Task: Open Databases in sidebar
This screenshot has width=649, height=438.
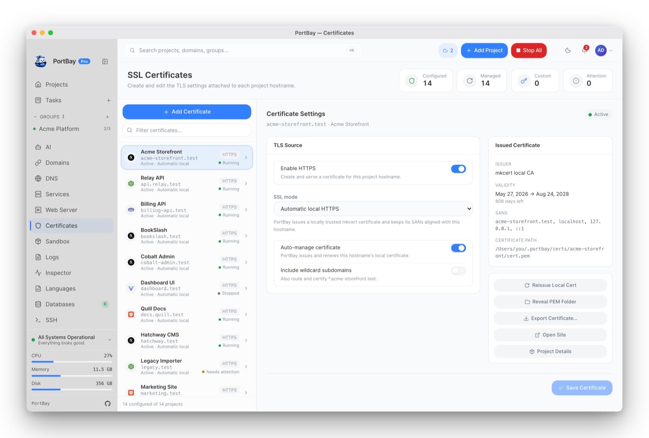Action: pos(72,304)
